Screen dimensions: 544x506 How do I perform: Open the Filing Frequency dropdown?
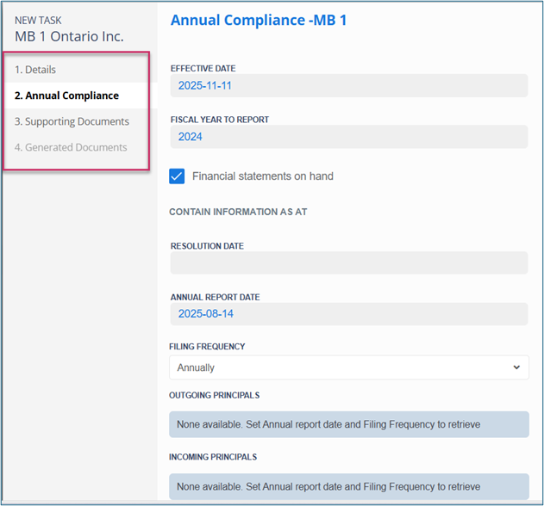(x=349, y=367)
